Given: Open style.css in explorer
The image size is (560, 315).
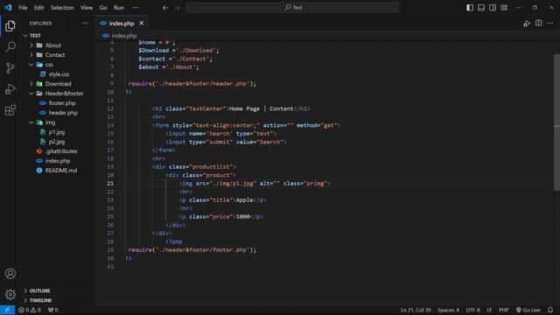Looking at the screenshot, I should pos(59,74).
